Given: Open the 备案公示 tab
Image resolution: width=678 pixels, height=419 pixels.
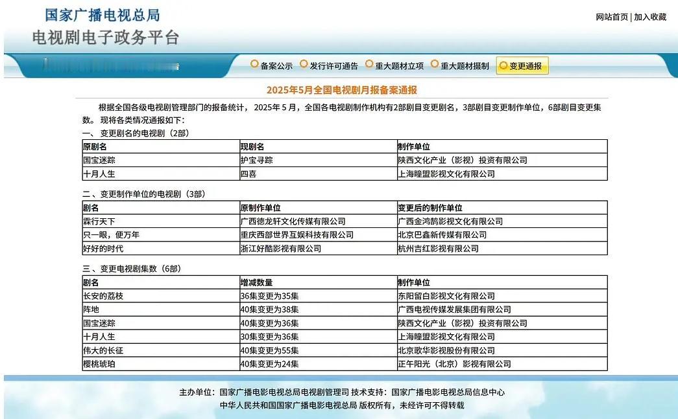Looking at the screenshot, I should (x=276, y=66).
